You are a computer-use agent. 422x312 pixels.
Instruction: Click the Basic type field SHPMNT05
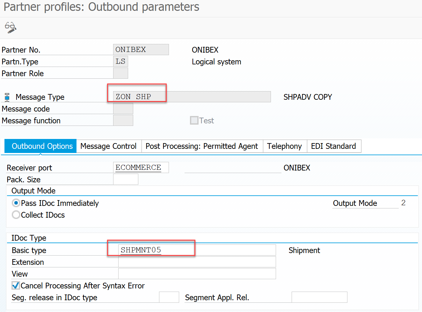click(x=197, y=250)
